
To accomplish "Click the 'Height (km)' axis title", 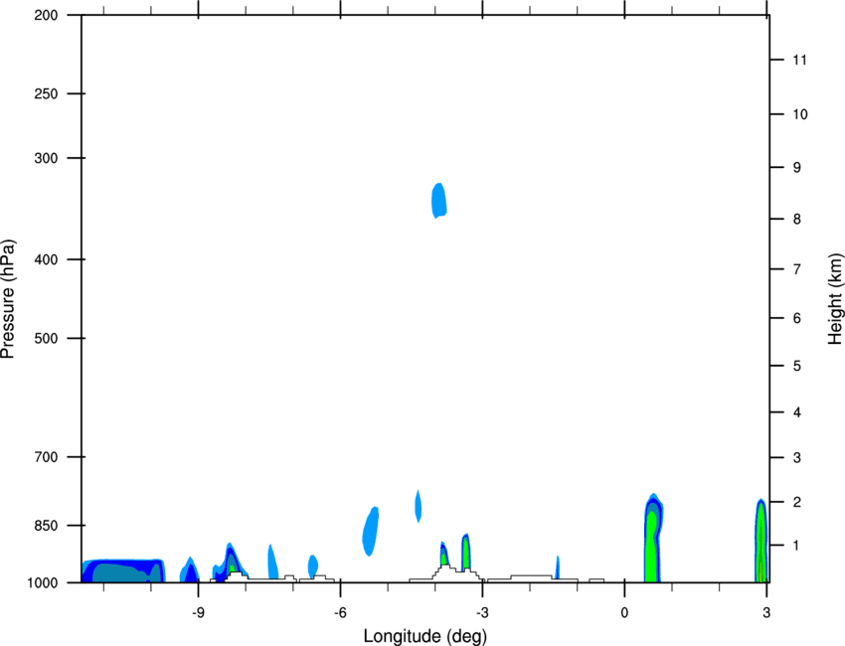I will tap(835, 299).
